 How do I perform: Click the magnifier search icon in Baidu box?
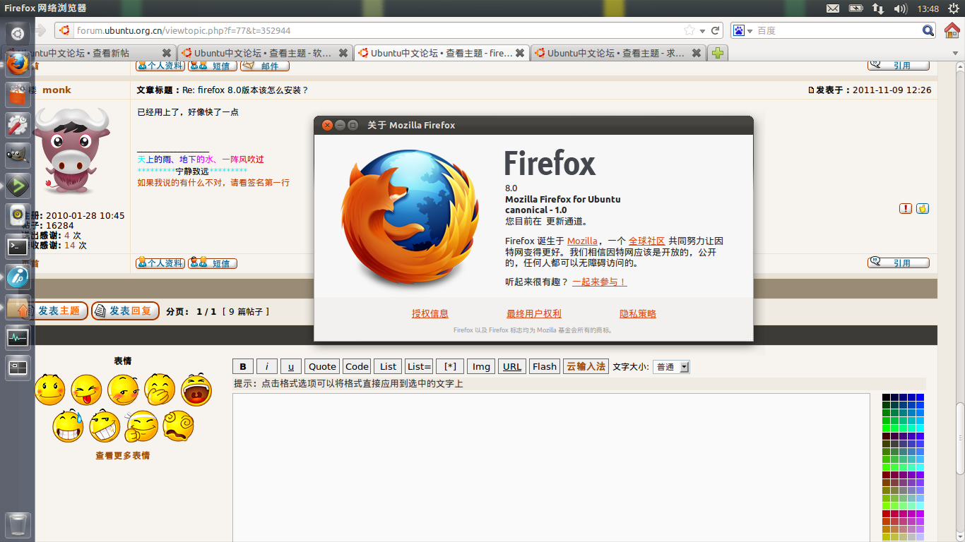(929, 30)
